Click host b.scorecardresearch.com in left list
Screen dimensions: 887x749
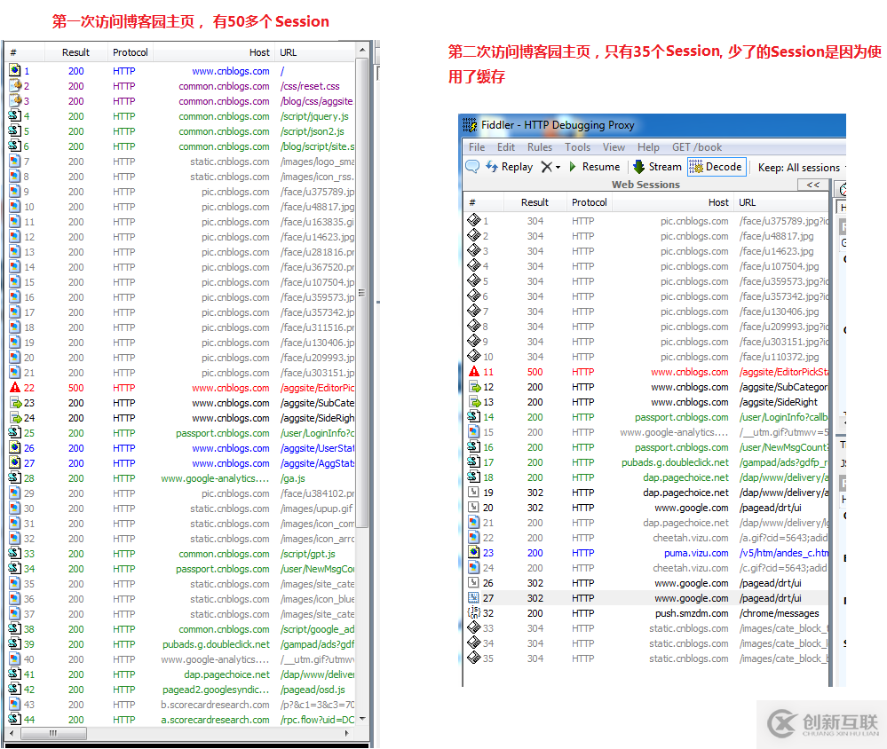(215, 705)
